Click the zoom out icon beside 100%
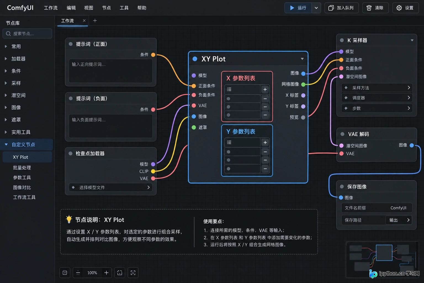The height and width of the screenshot is (283, 424). (x=78, y=273)
